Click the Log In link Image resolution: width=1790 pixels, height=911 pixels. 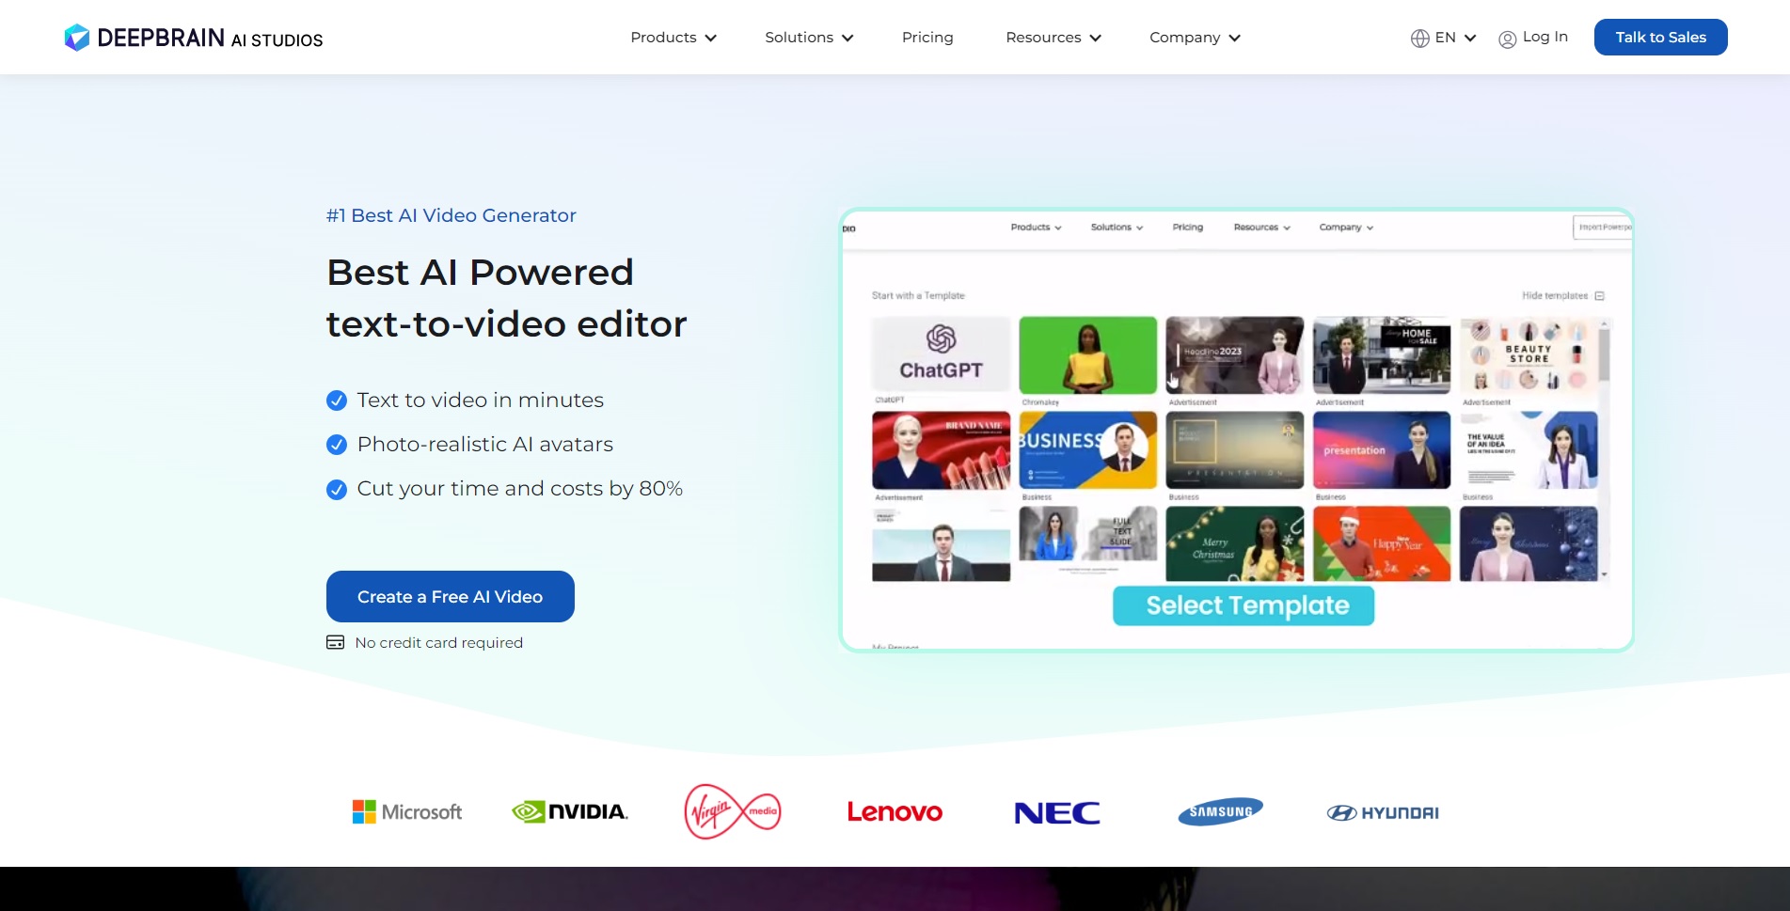[x=1533, y=38]
